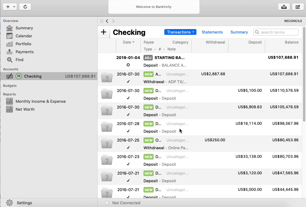
Task: Switch to the Statements tab
Action: (x=212, y=32)
